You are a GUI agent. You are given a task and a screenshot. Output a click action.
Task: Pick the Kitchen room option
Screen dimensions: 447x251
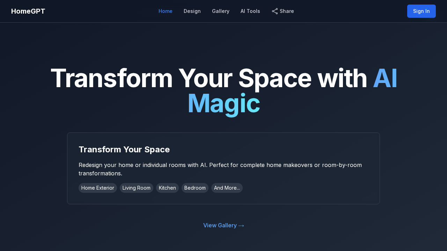[x=167, y=188]
